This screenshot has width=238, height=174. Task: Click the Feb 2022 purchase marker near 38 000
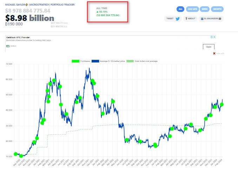pos(103,114)
